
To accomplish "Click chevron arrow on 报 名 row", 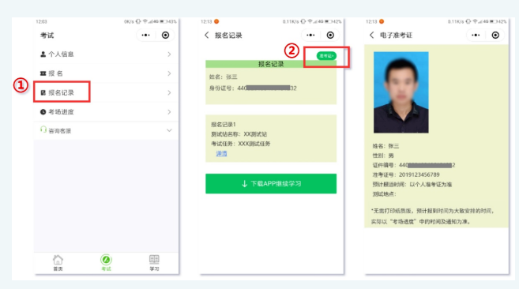I will pos(169,73).
